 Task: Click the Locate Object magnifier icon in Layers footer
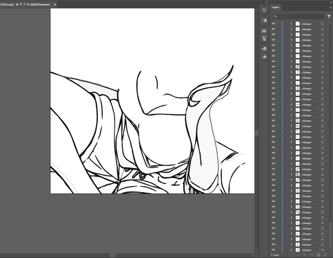pos(298,255)
